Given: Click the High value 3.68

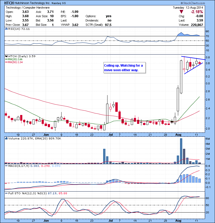Looking at the screenshot, I should [25, 16].
